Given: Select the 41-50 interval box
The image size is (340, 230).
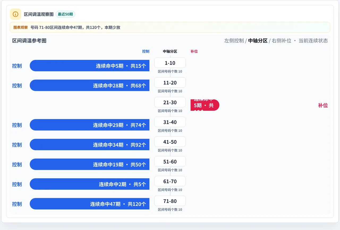Looking at the screenshot, I should click(x=170, y=142).
